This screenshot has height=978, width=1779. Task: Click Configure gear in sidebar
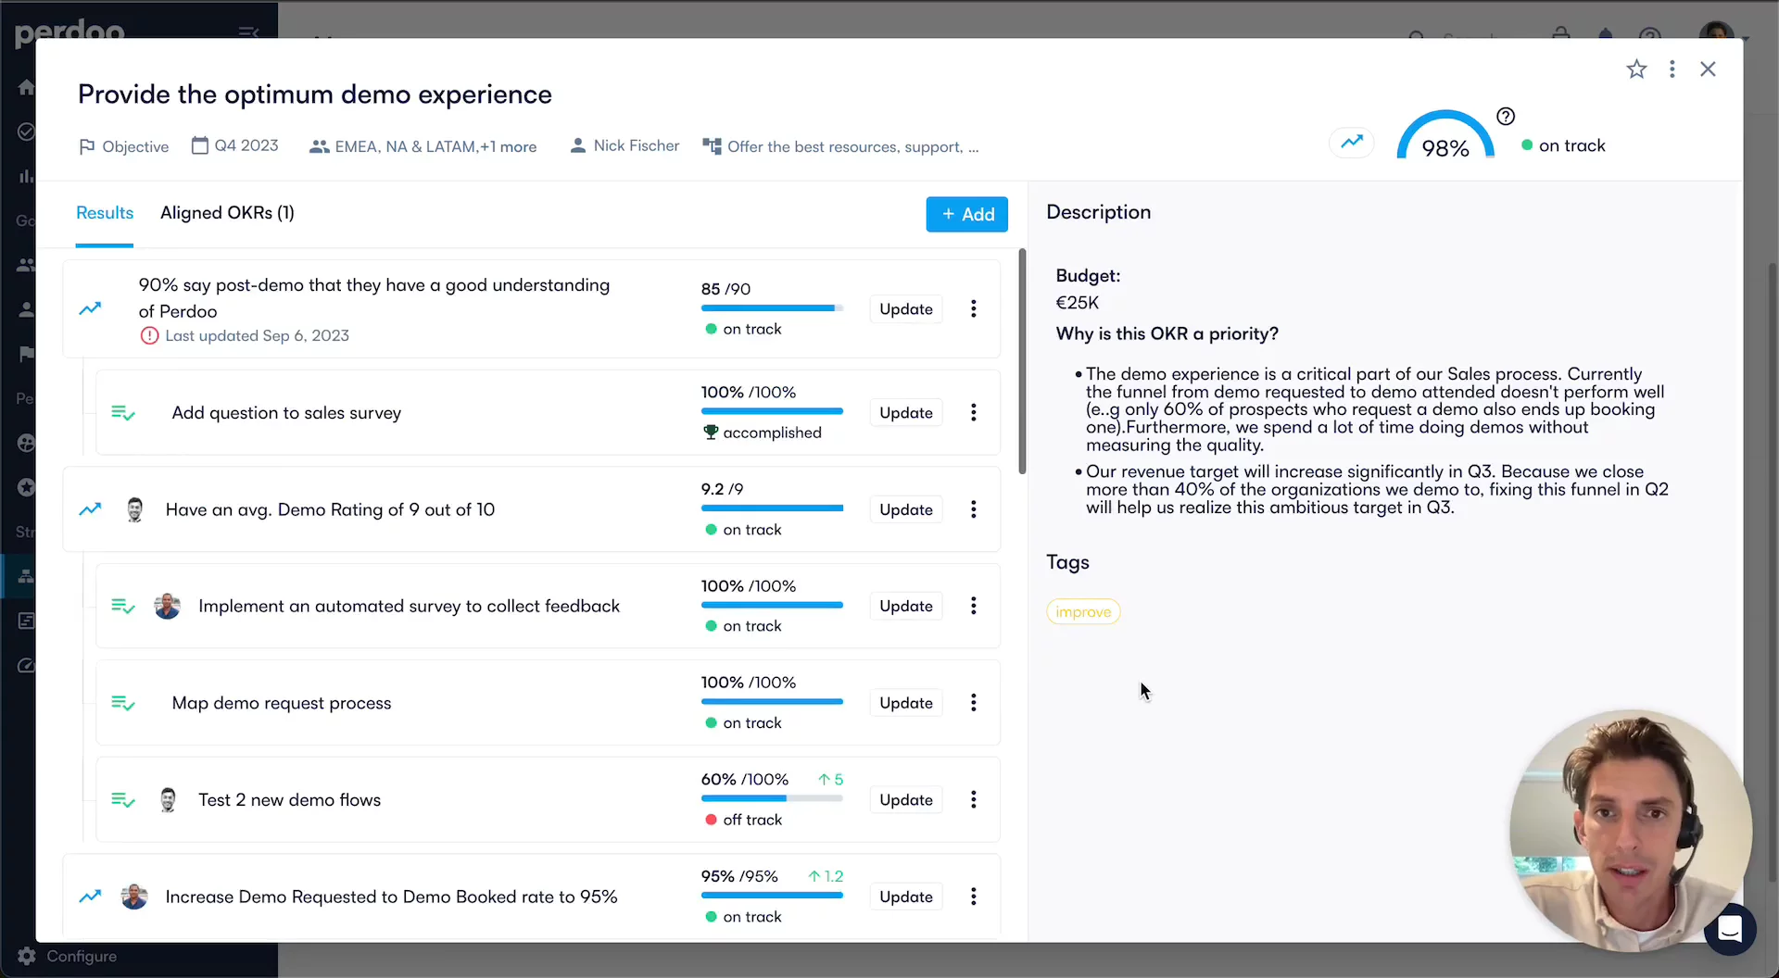point(27,956)
